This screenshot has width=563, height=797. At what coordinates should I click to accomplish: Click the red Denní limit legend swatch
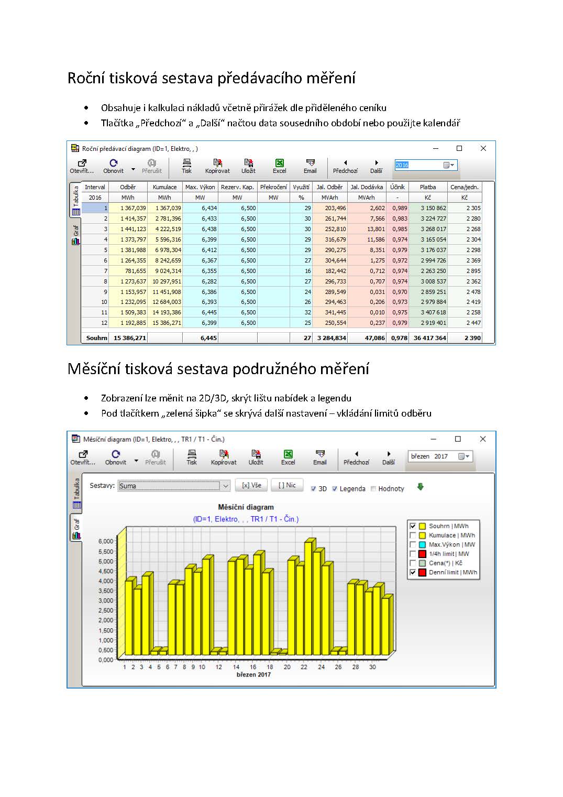(x=422, y=573)
